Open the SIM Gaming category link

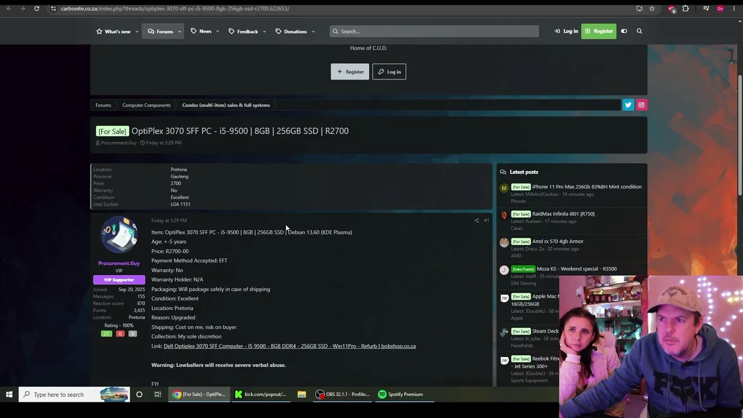pyautogui.click(x=524, y=283)
